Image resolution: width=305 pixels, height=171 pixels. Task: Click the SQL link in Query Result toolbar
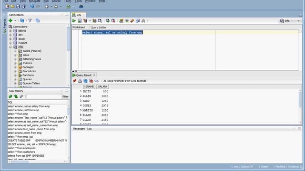tap(97, 81)
